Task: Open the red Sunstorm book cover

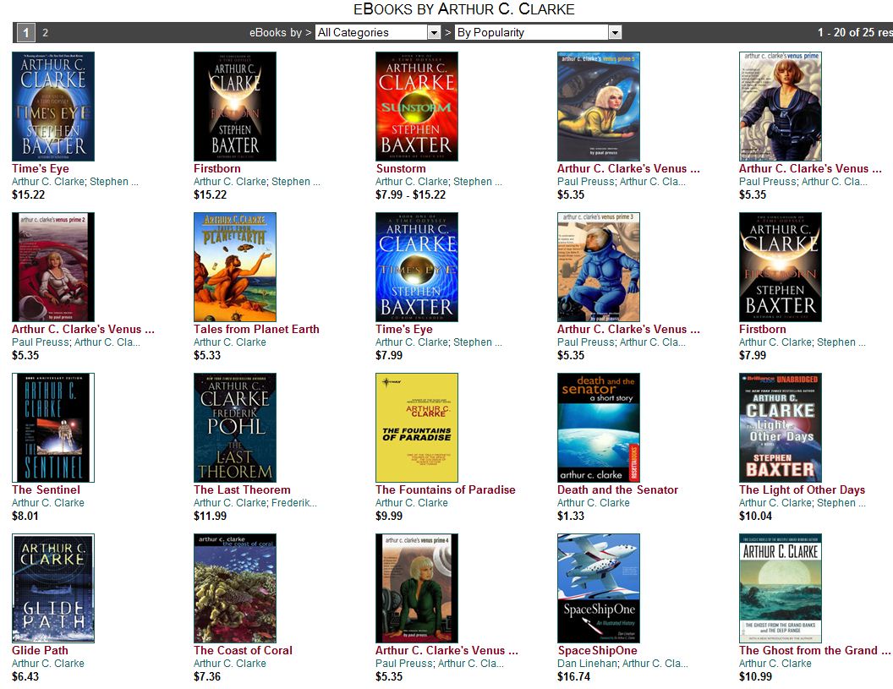Action: click(416, 107)
